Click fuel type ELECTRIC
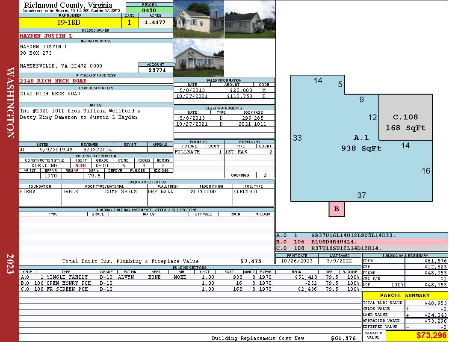The height and width of the screenshot is (342, 449). tap(246, 192)
